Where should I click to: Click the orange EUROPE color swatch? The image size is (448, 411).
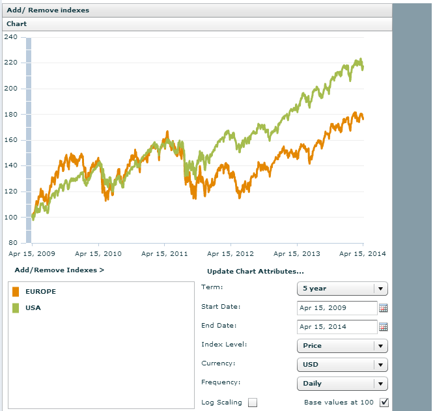(16, 292)
